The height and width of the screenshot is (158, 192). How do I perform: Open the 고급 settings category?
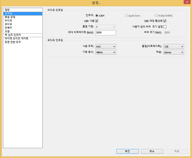click(x=23, y=31)
